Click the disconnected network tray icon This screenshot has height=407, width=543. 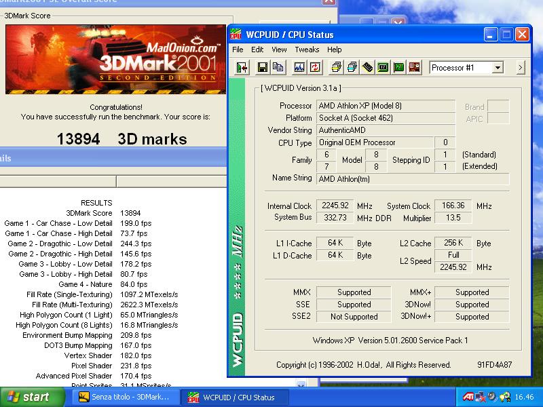(x=481, y=397)
